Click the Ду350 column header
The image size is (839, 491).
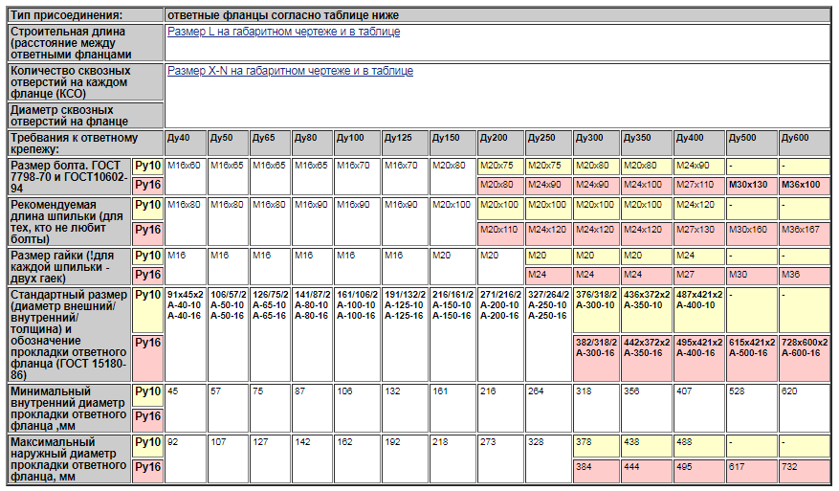click(646, 143)
